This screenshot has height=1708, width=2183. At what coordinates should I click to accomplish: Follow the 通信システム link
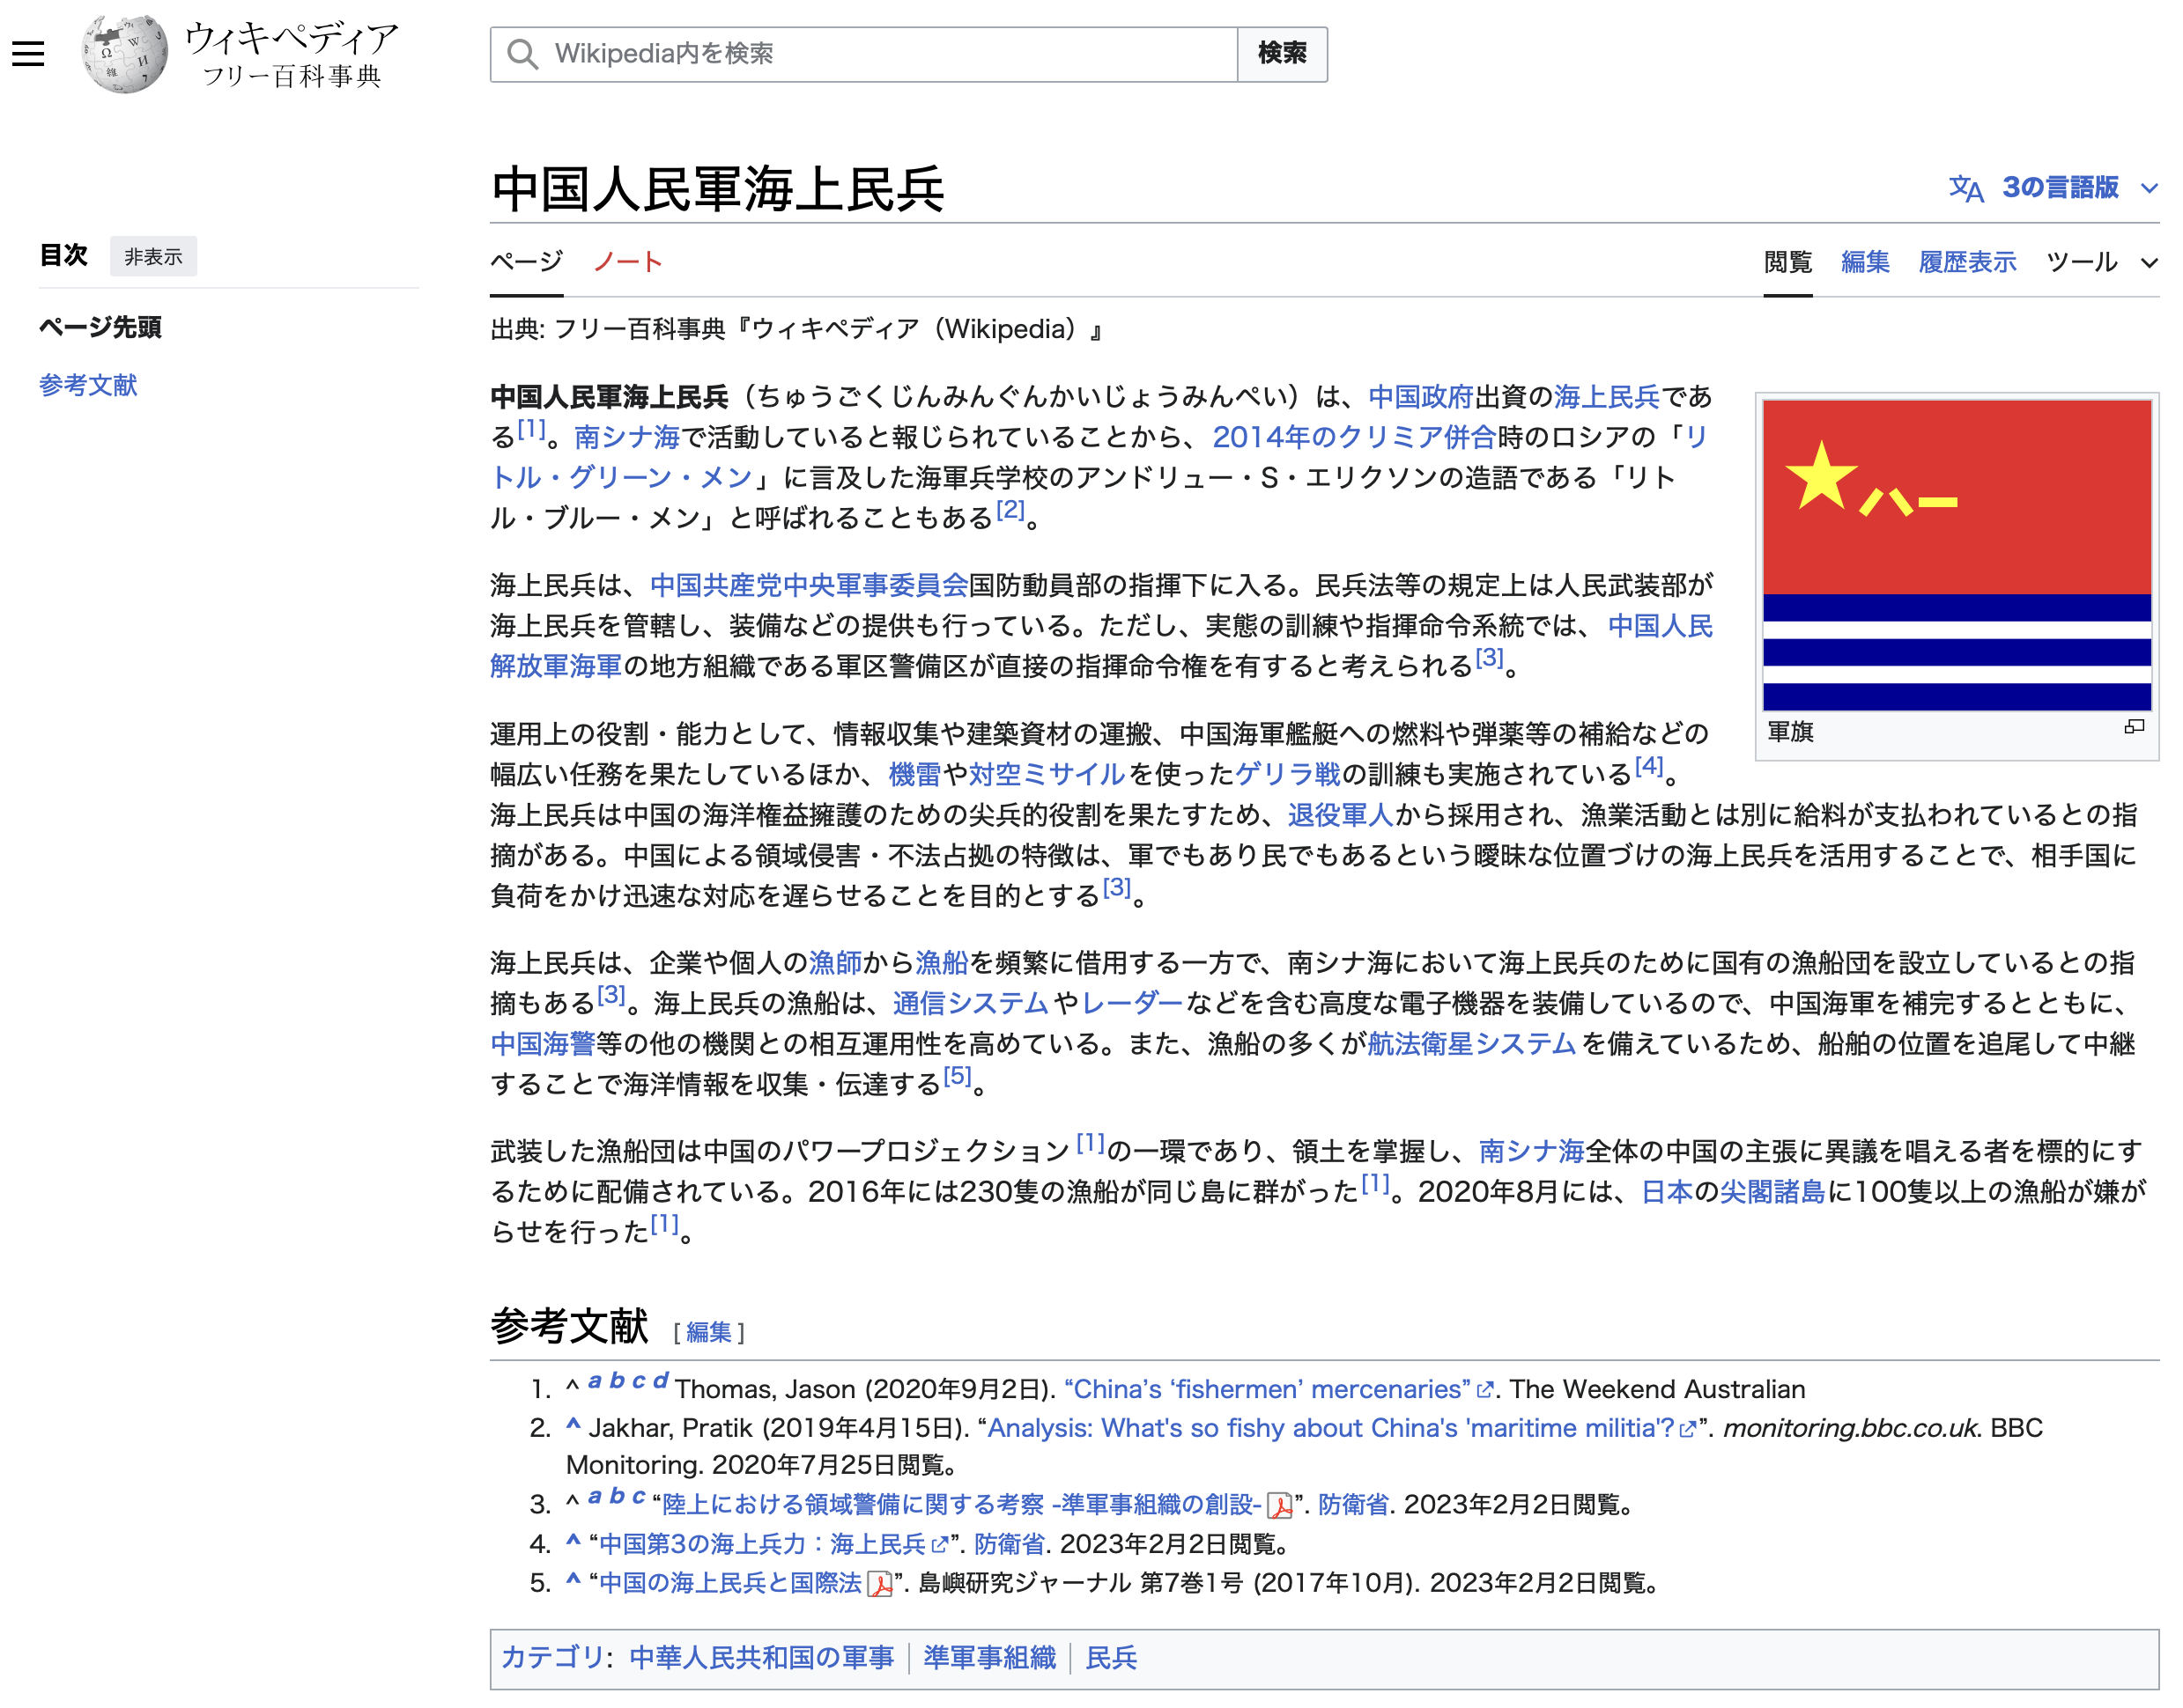(971, 1003)
